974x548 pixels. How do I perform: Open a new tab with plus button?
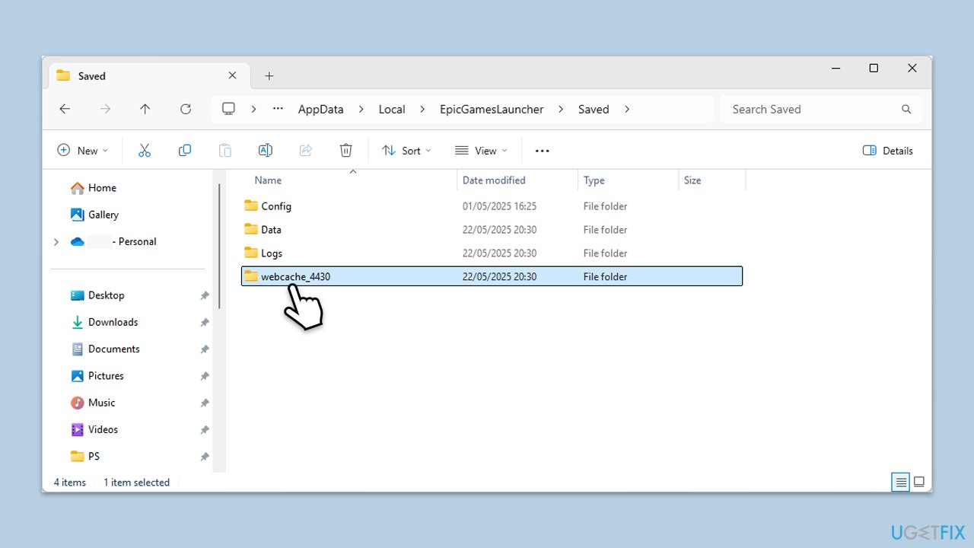pos(269,76)
